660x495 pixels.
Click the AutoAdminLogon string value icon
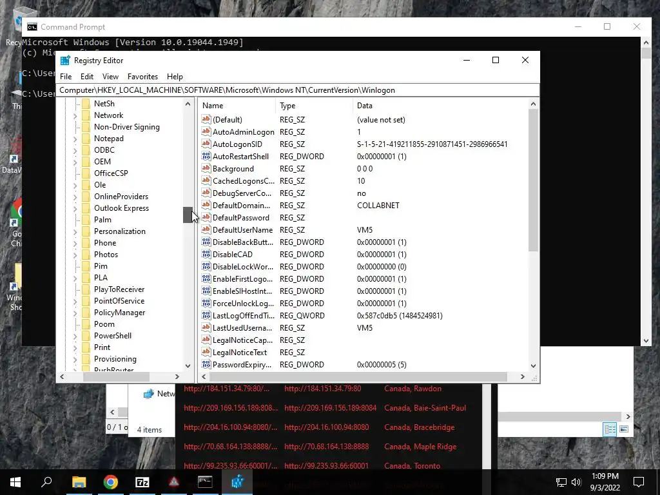tap(206, 131)
